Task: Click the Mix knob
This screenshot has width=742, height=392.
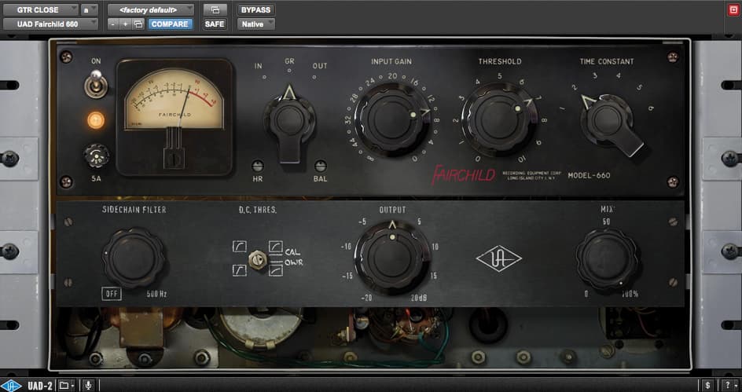Action: click(607, 259)
